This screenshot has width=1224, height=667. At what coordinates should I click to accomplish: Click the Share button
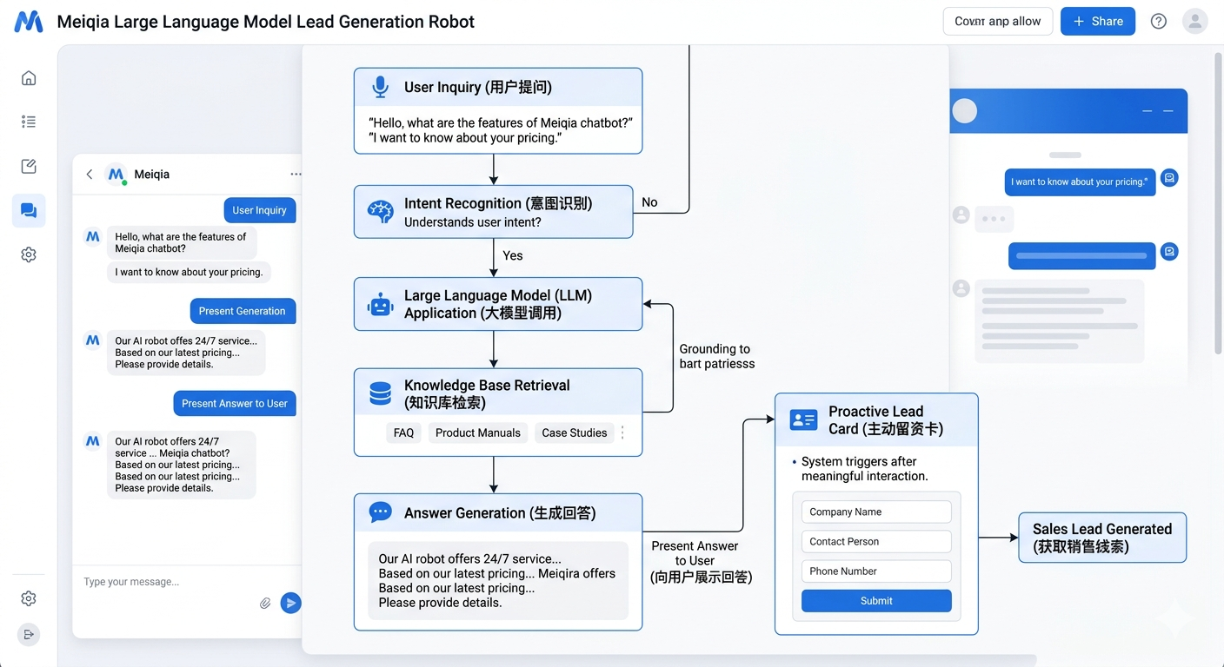pyautogui.click(x=1097, y=22)
